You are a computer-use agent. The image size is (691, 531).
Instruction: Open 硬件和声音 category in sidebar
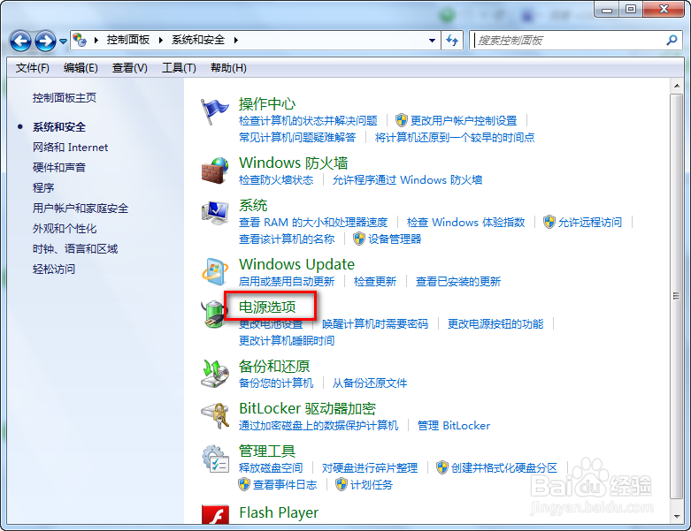click(x=59, y=168)
